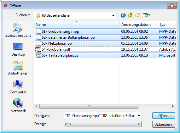Click date 13.06.2005 13:36

134,37
